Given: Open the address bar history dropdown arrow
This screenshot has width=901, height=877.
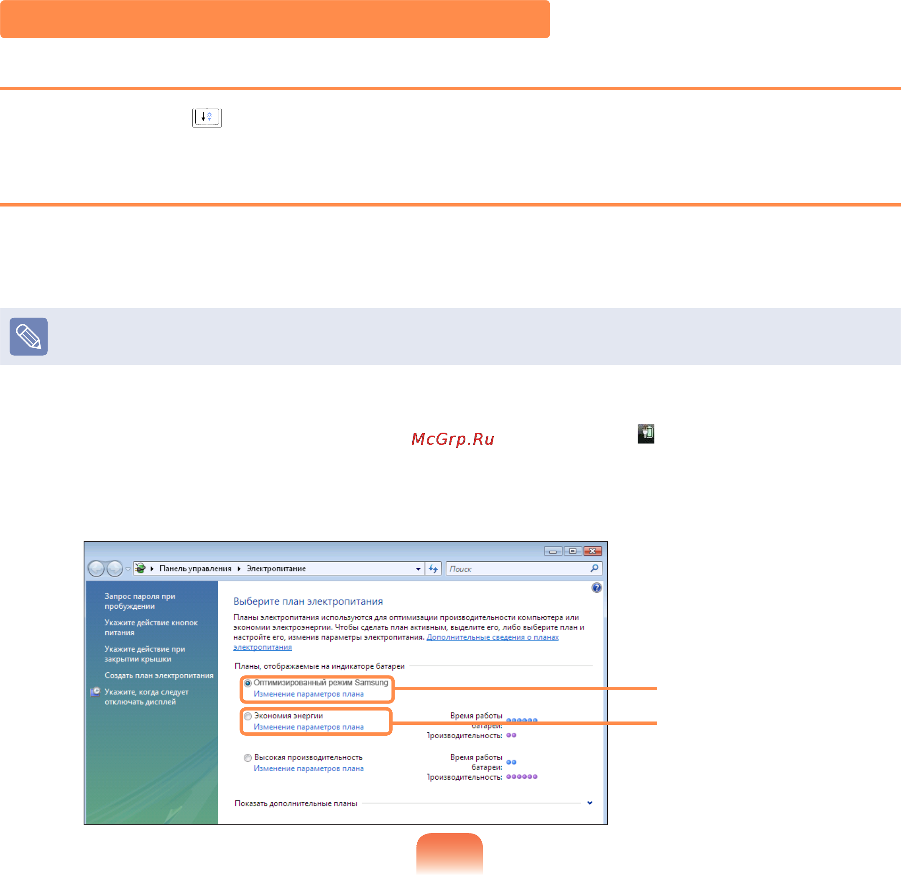Looking at the screenshot, I should pos(418,569).
